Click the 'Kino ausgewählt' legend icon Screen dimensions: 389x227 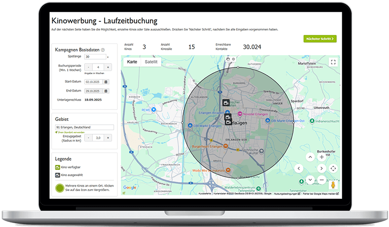(57, 175)
